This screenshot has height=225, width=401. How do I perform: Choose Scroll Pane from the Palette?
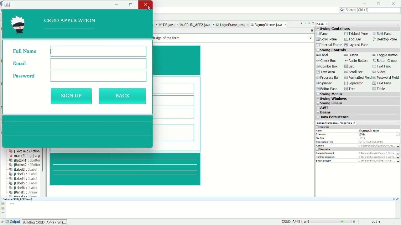[x=326, y=39]
